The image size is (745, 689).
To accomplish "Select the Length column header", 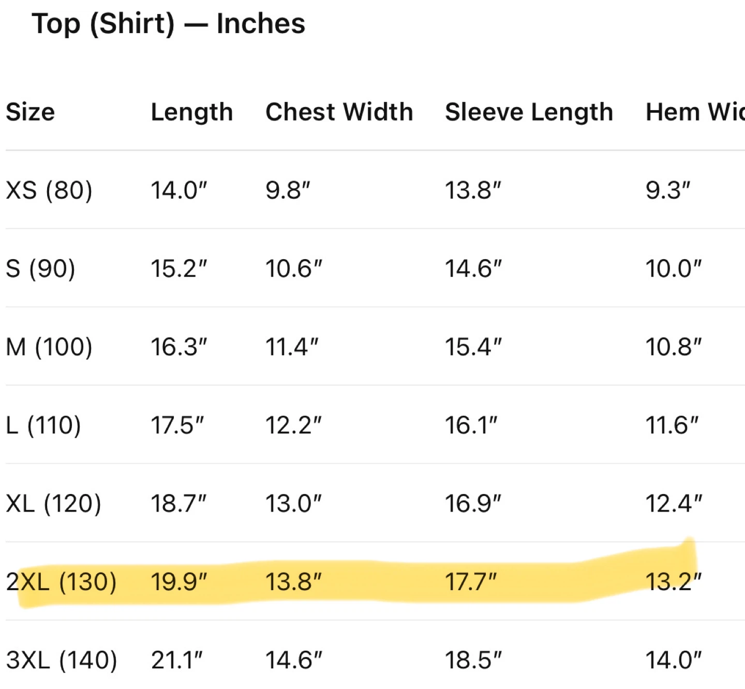I will point(192,113).
